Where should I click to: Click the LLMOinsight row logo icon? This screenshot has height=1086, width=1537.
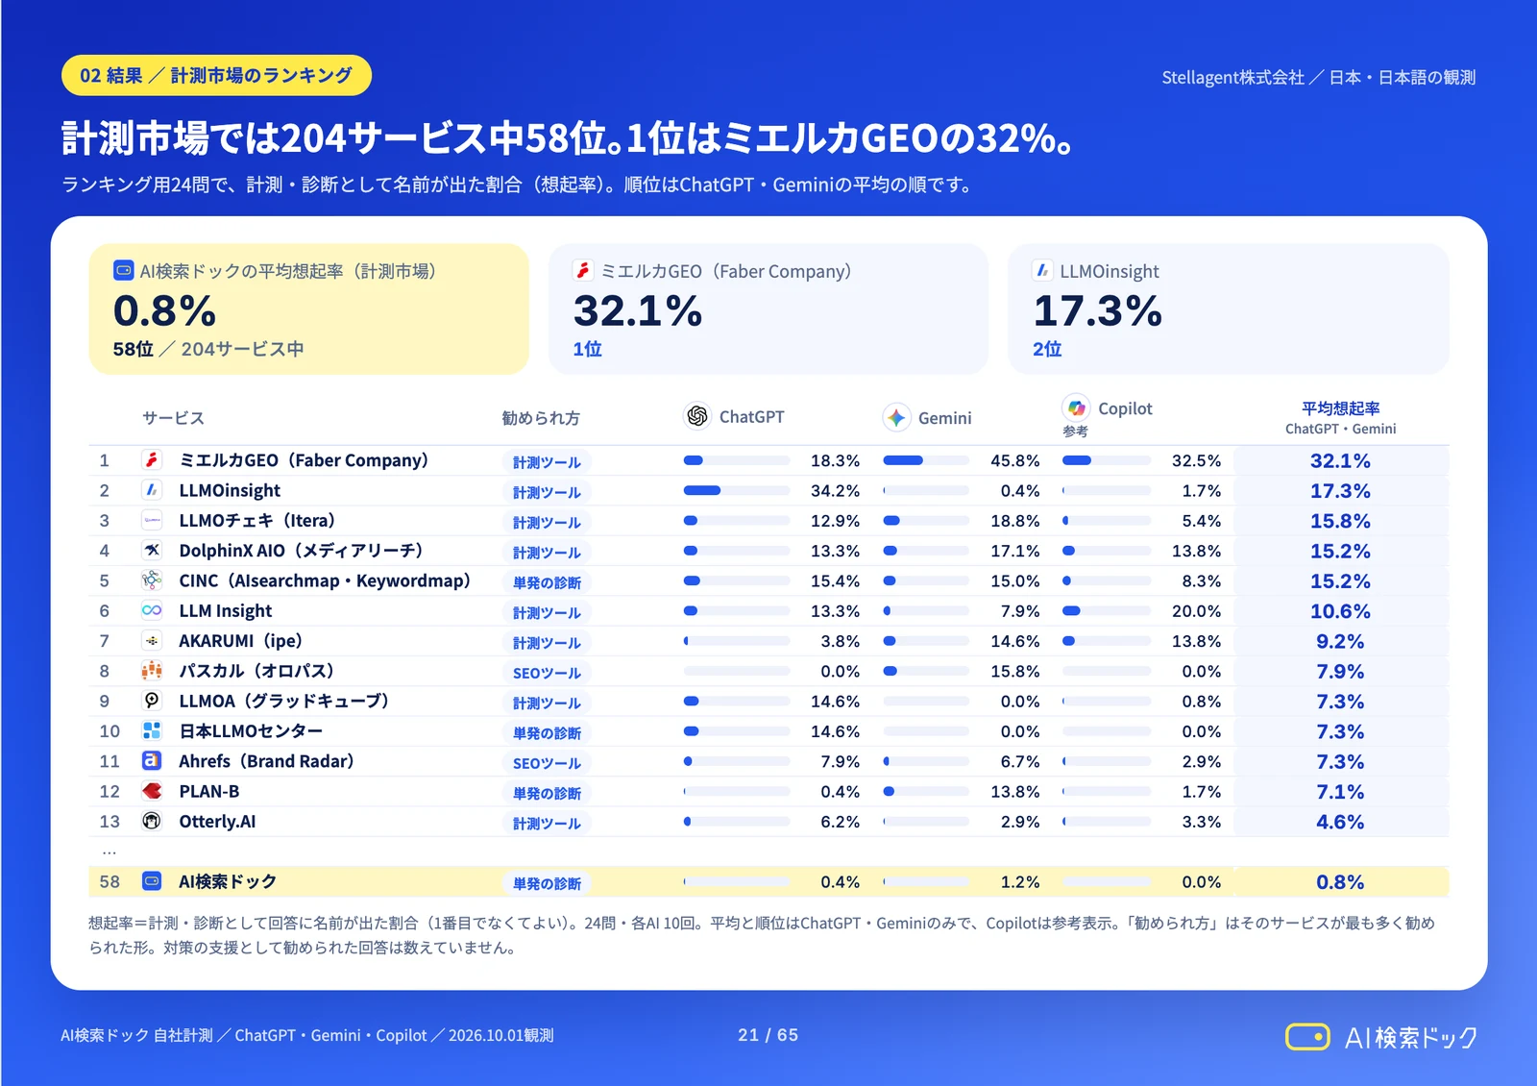point(152,490)
